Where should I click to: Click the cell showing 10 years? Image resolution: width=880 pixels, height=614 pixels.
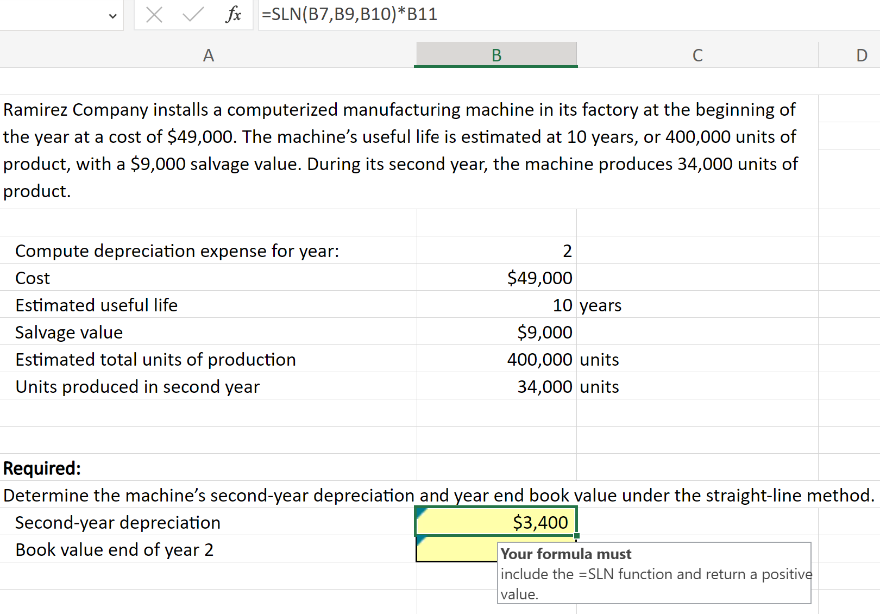[495, 305]
